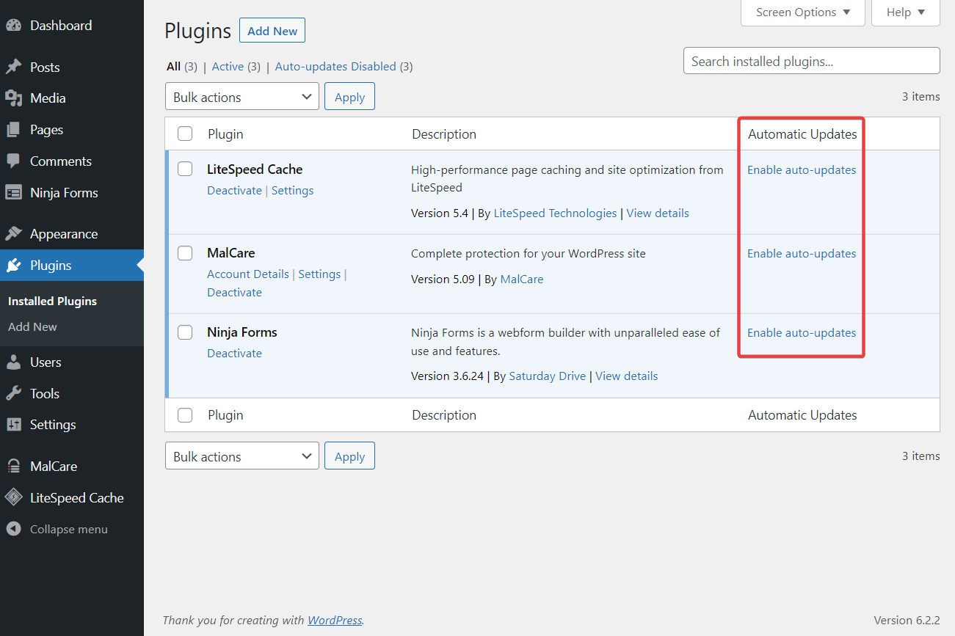Image resolution: width=955 pixels, height=636 pixels.
Task: Click the bottom Apply button
Action: click(349, 456)
